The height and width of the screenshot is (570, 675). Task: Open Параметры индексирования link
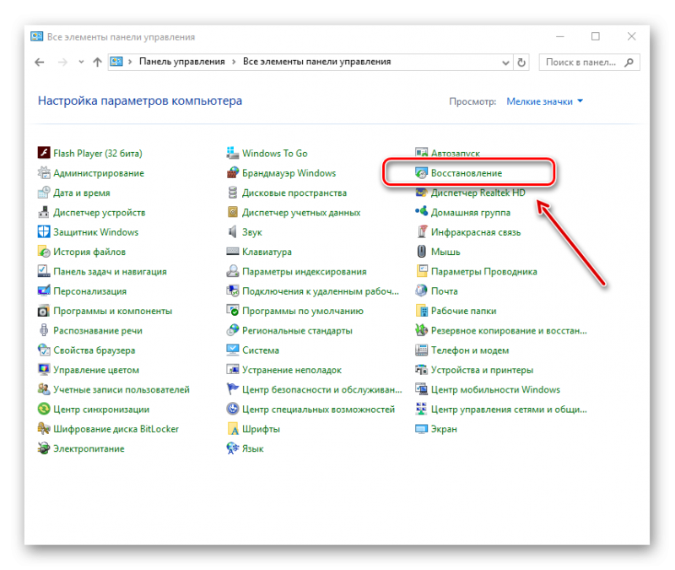304,271
